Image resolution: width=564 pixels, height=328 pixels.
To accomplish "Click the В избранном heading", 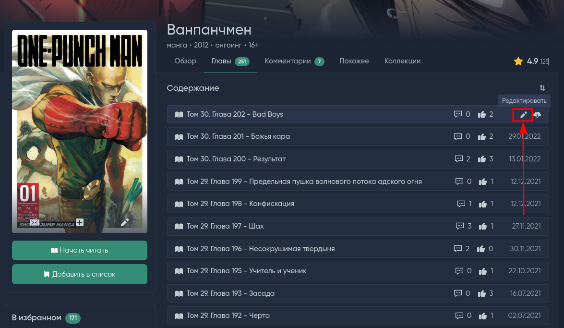I will (36, 317).
